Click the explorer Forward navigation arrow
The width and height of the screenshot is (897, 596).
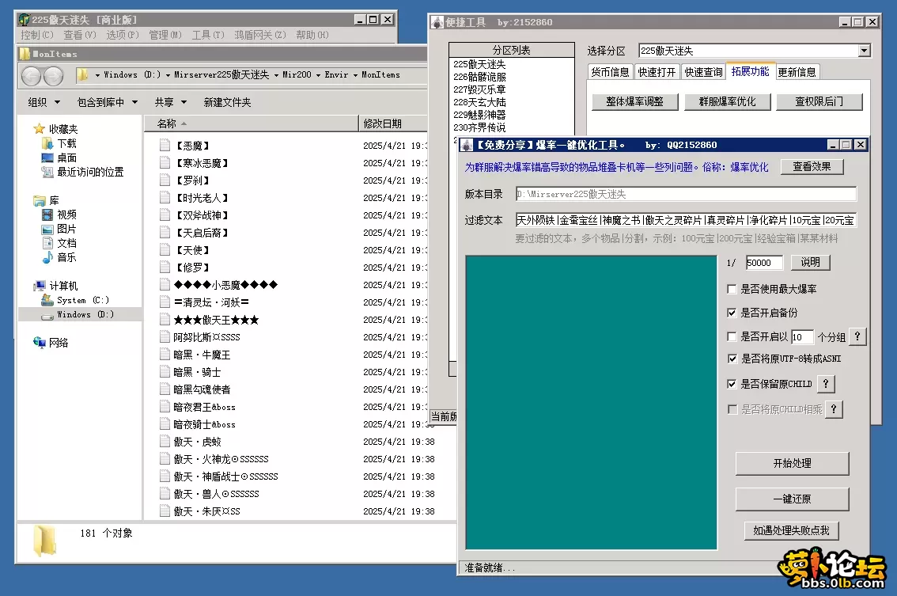[x=53, y=75]
